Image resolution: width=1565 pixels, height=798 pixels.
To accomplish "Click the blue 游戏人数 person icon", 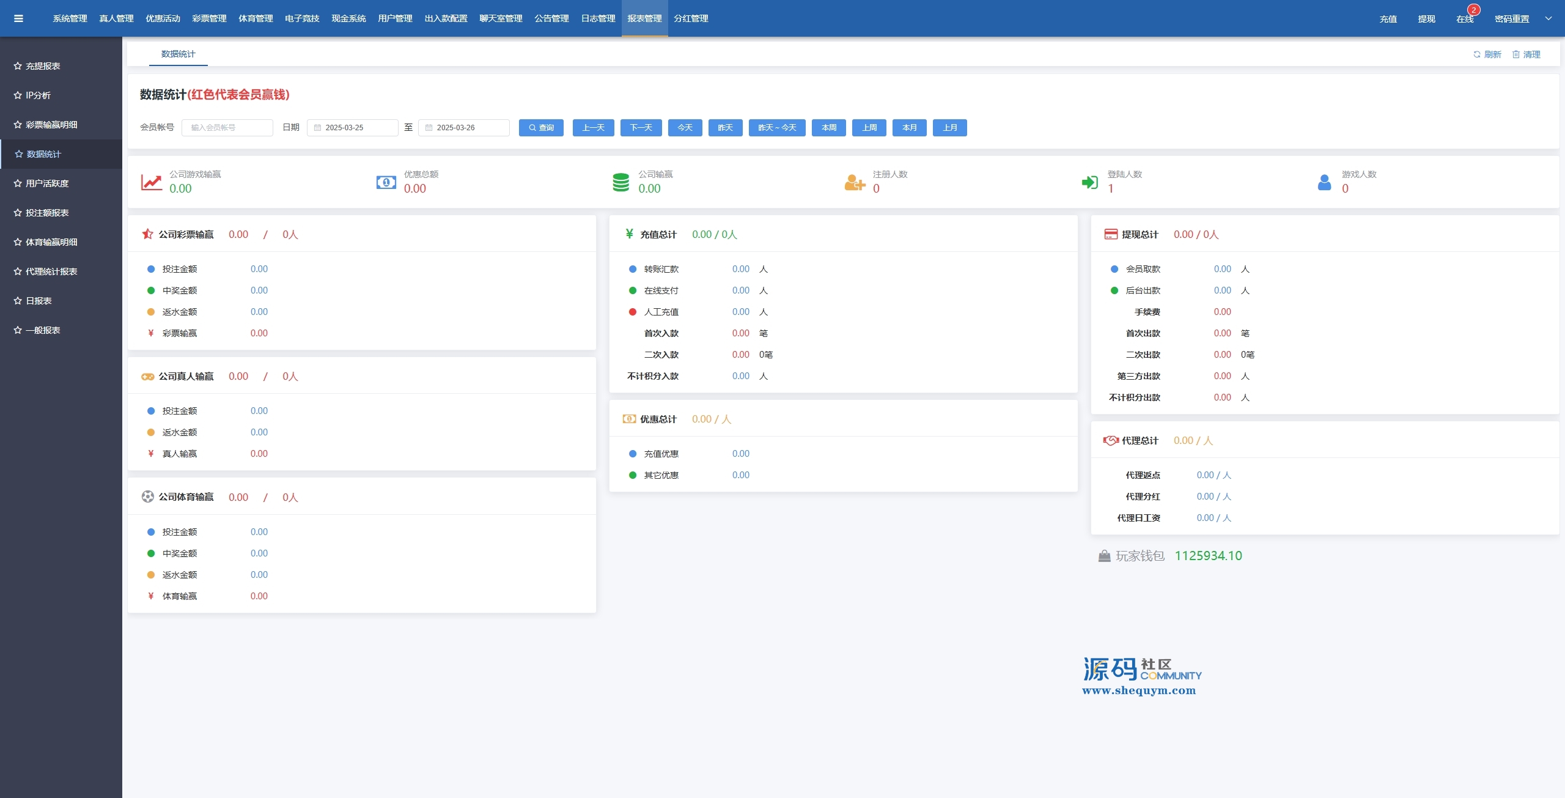I will coord(1324,182).
